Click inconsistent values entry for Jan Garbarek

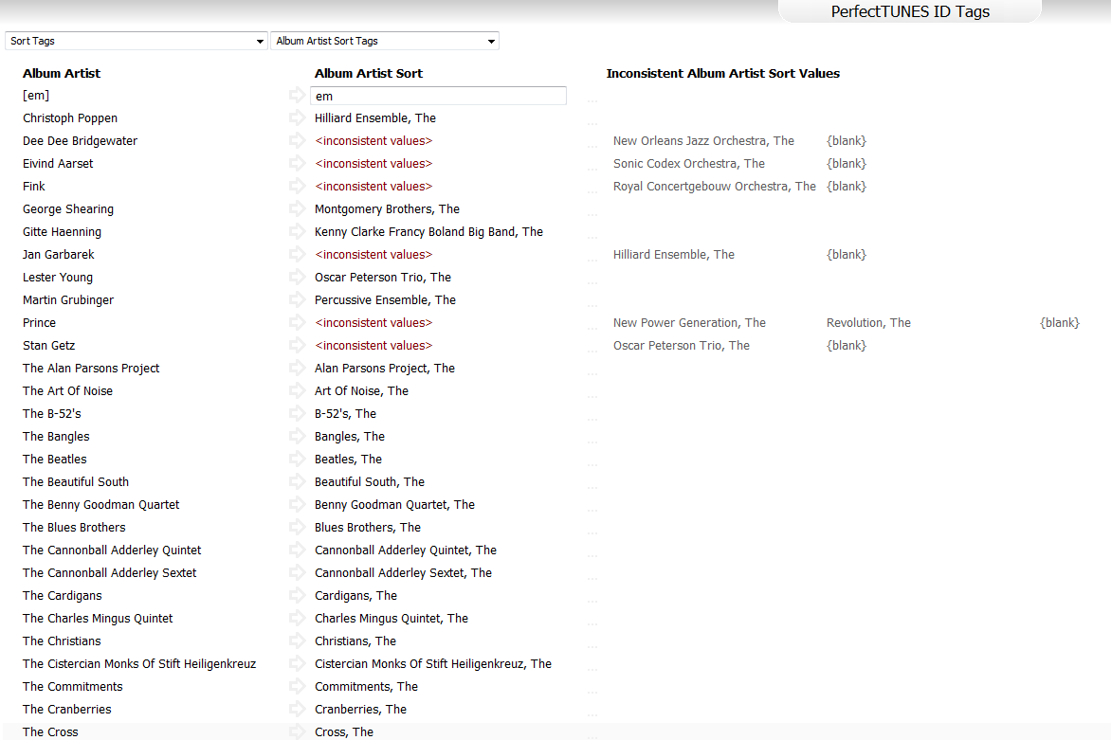click(373, 255)
